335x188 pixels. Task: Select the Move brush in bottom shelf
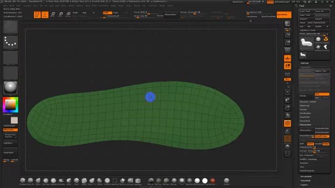tap(38, 181)
